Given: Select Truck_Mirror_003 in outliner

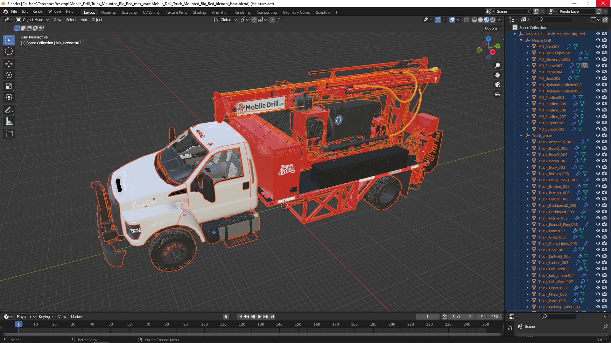Looking at the screenshot, I should (552, 294).
